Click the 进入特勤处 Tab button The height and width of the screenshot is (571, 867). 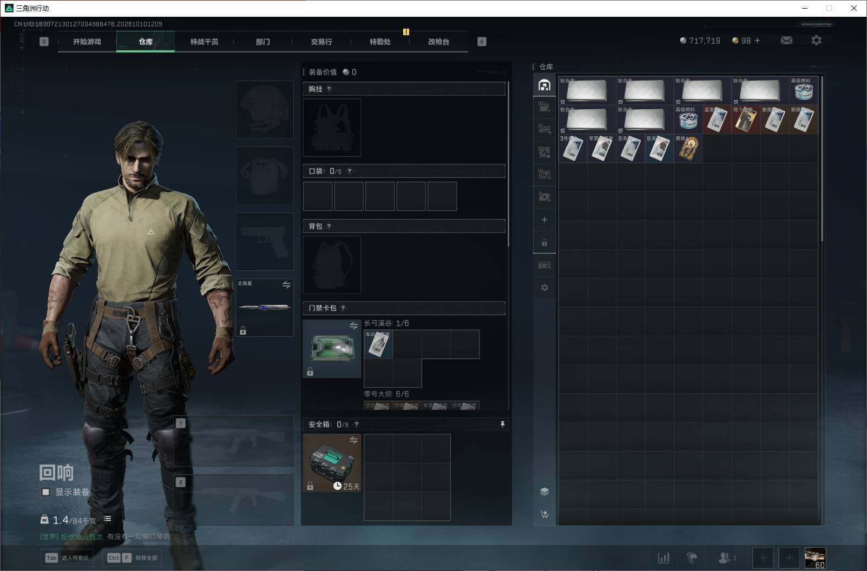tap(67, 557)
